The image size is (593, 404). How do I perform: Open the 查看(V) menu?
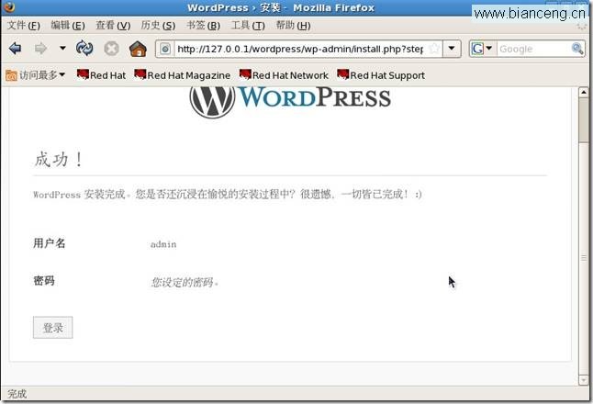(x=113, y=26)
